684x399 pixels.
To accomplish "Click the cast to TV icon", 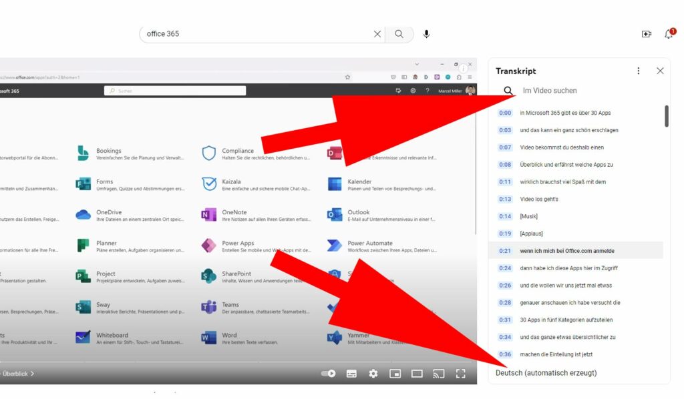I will [x=438, y=374].
